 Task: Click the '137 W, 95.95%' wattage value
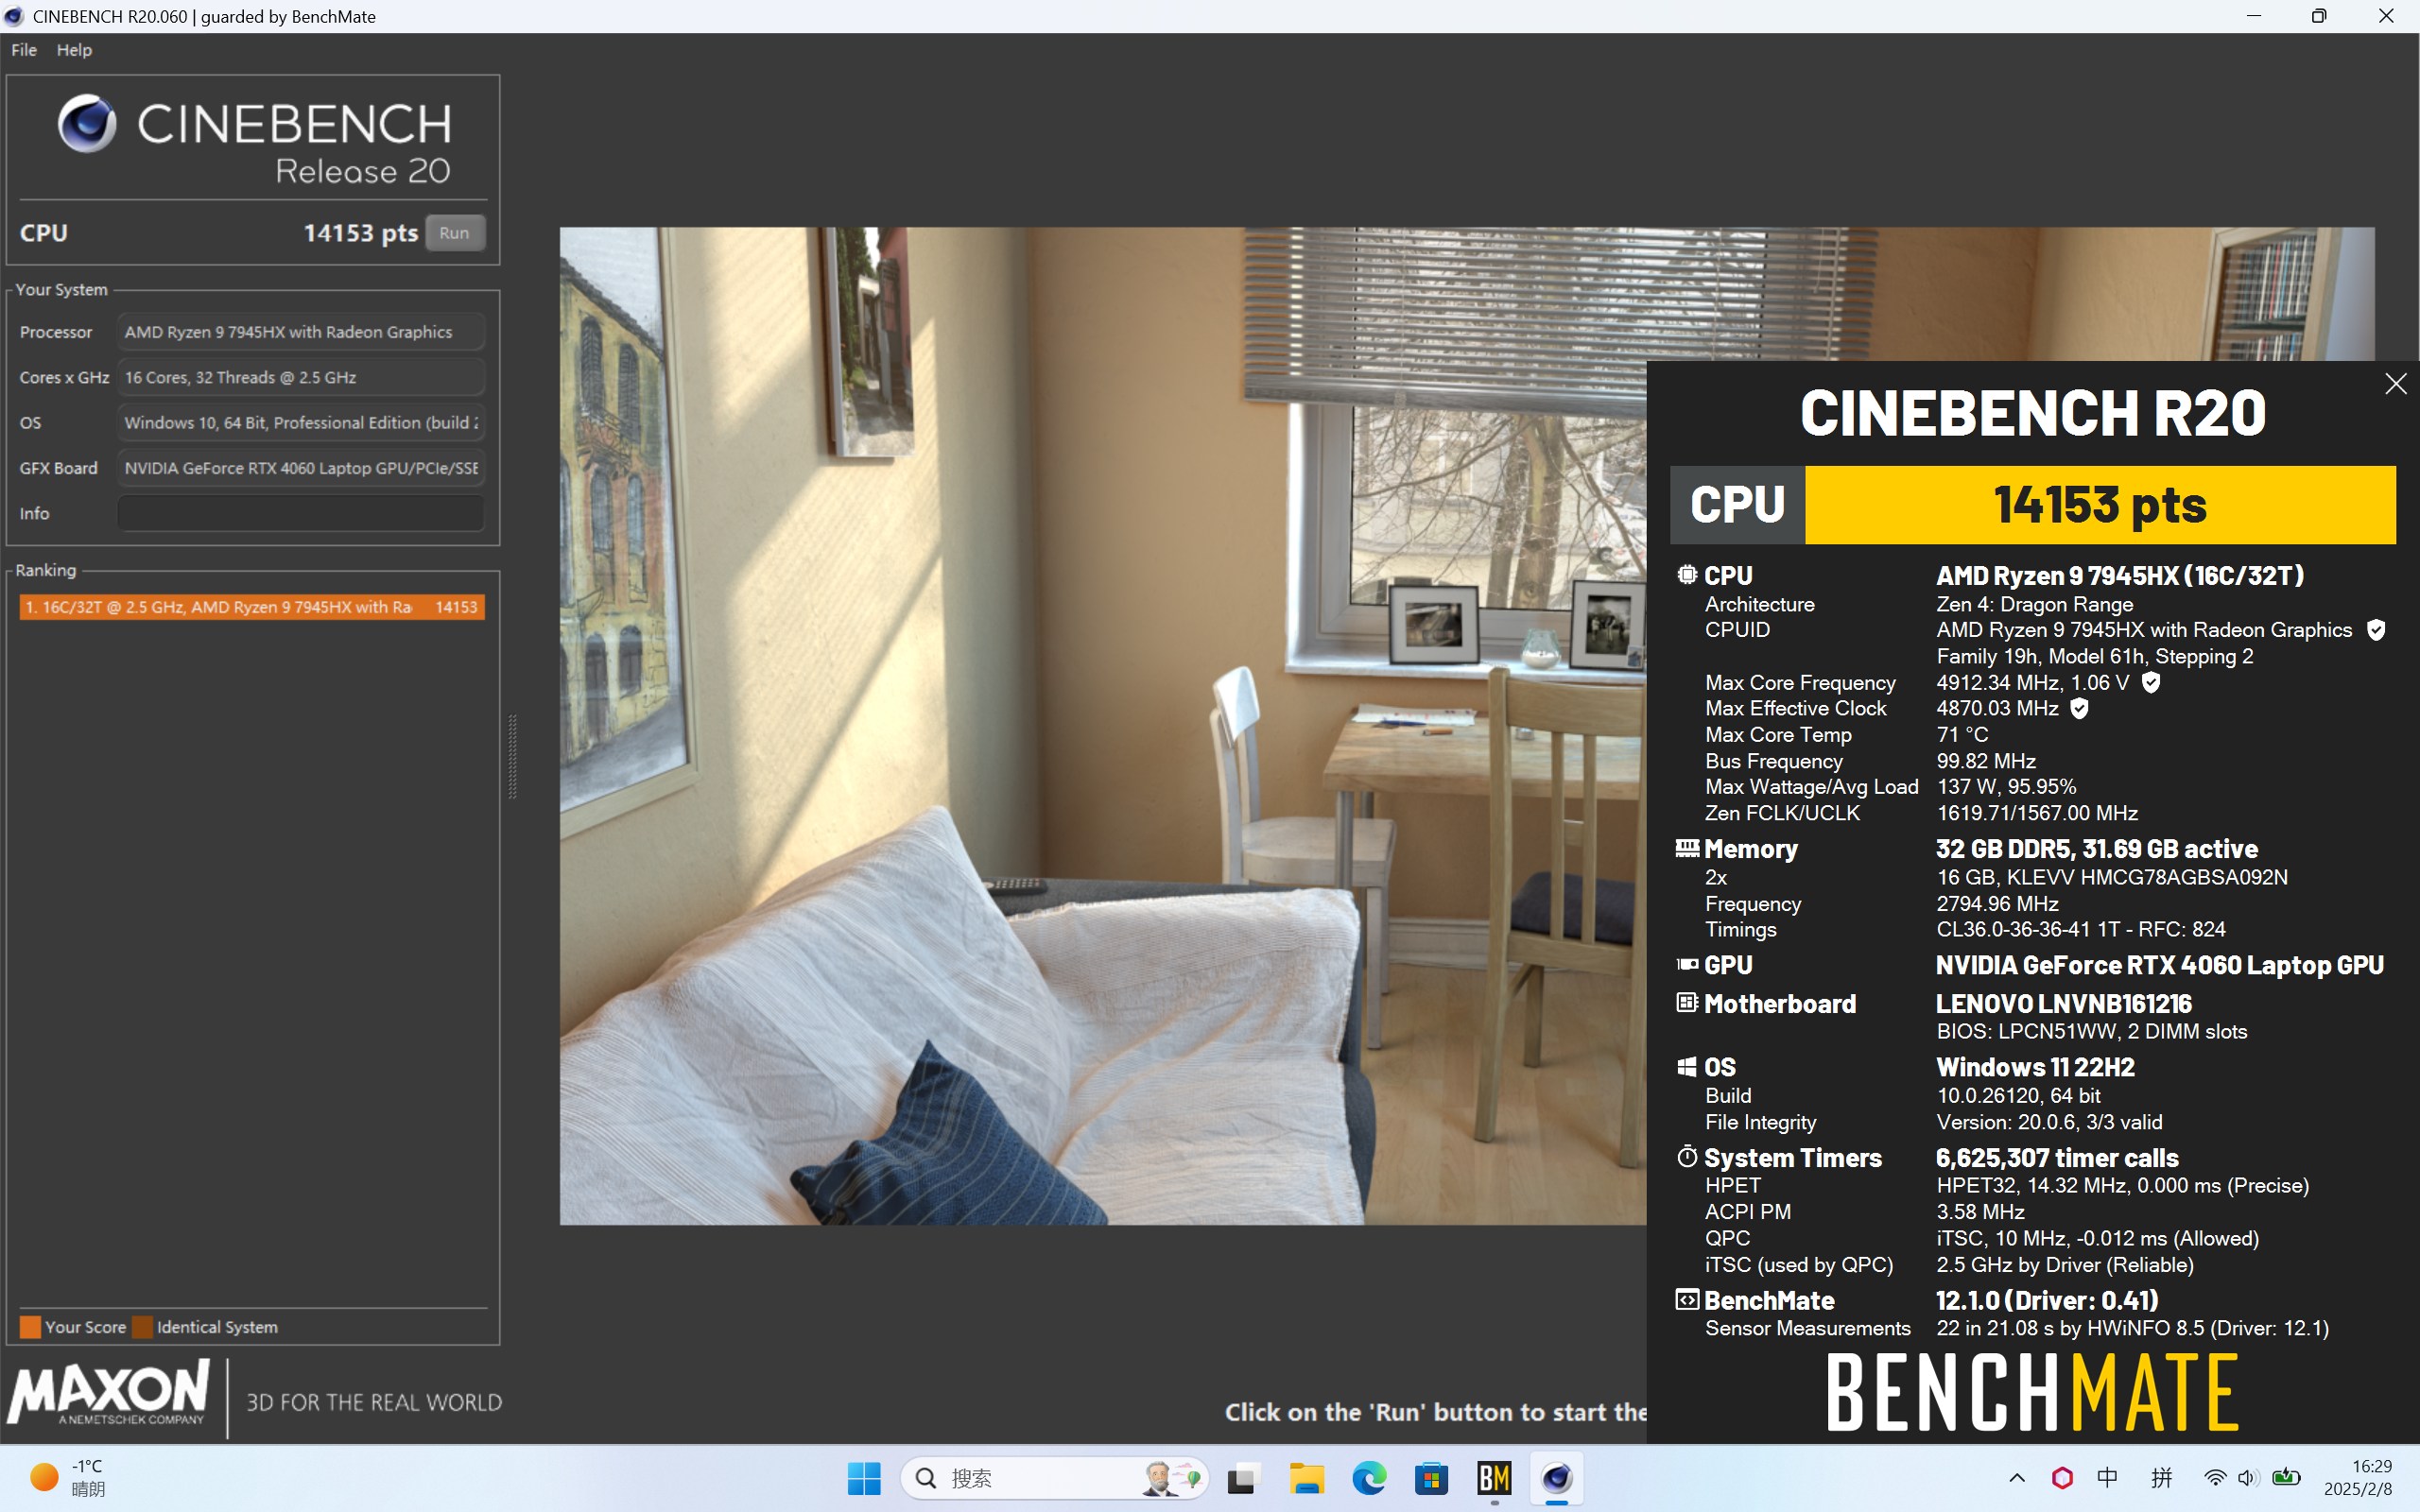[2007, 787]
